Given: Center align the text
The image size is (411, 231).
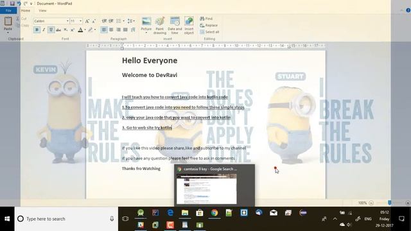Looking at the screenshot, I should tap(111, 30).
